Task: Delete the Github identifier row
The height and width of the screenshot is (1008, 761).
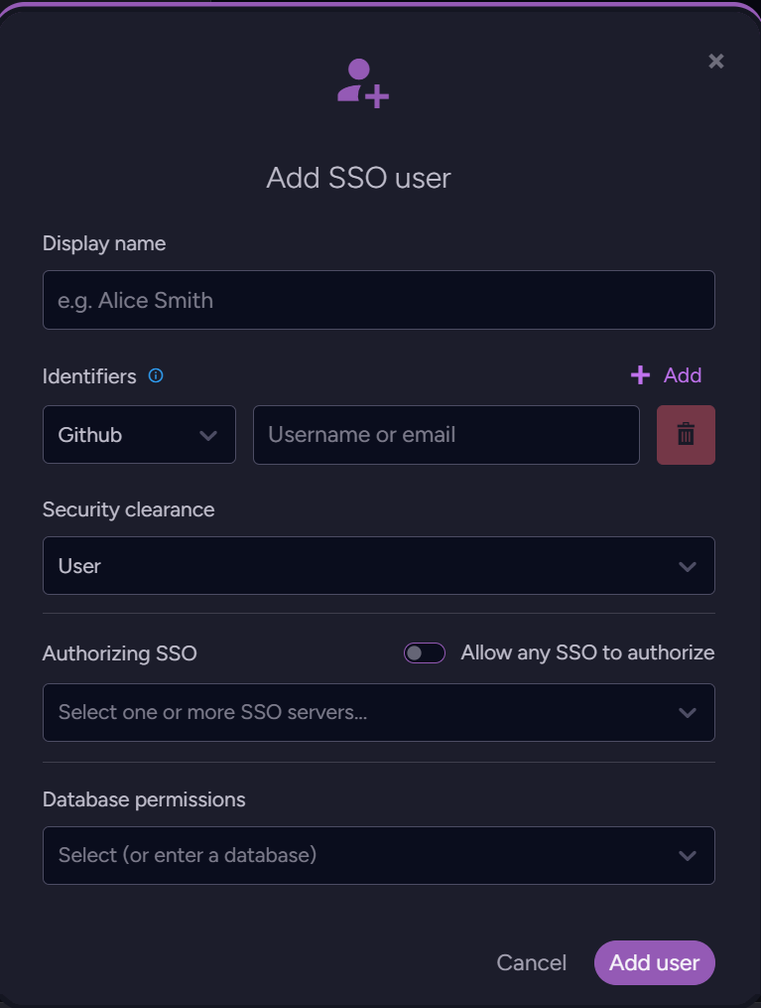Action: (686, 435)
